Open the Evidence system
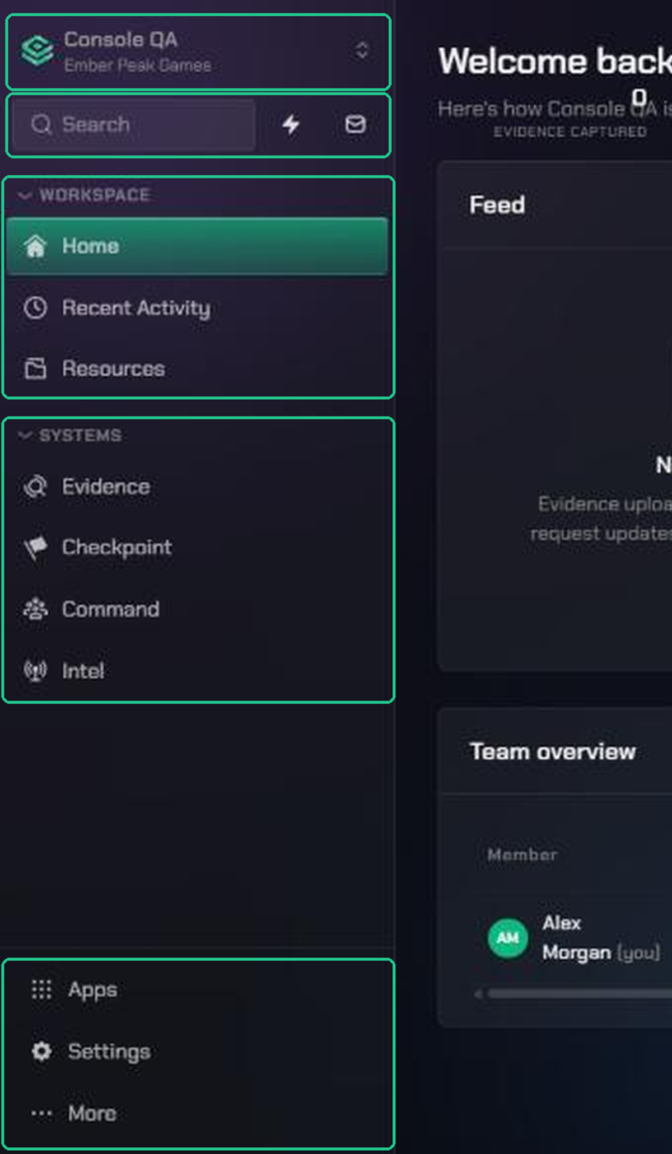Screen dimensions: 672x1154 [x=197, y=487]
